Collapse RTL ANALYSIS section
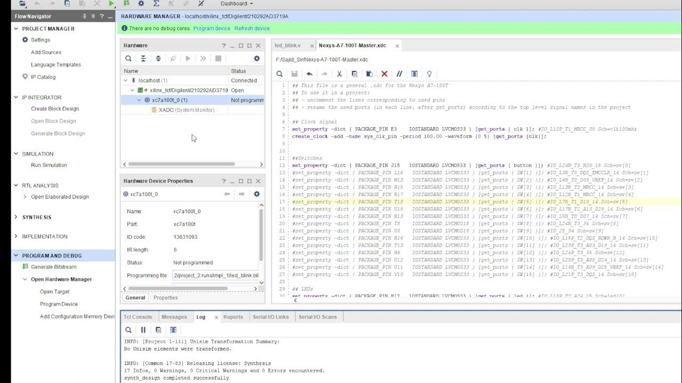Viewport: 682px width, 383px height. point(16,186)
